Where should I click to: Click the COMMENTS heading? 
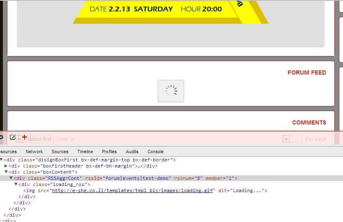[309, 122]
